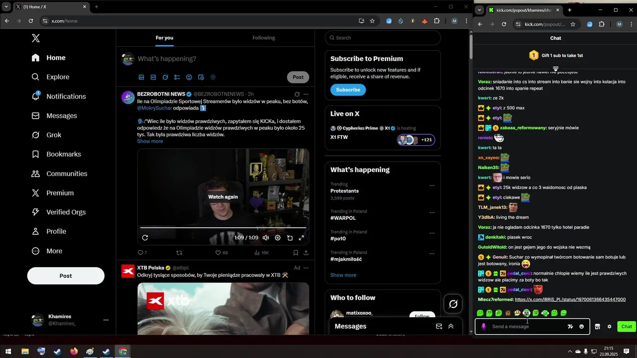Screen dimensions: 637x358
Task: Bookmark the BEZROBOTNI NEWS post
Action: coord(296,253)
